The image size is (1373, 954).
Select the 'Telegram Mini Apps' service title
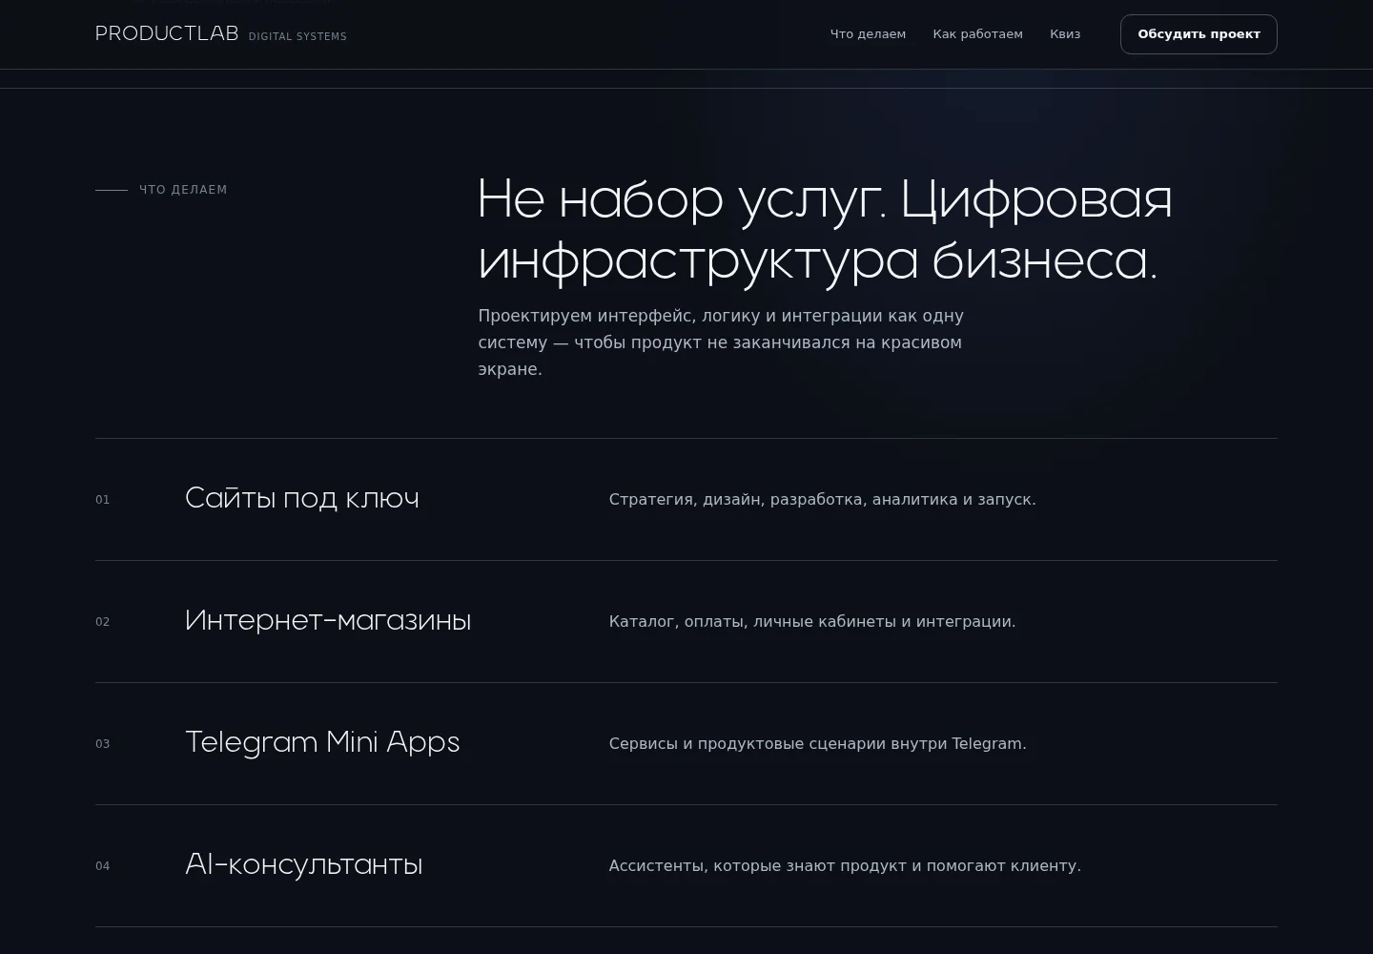coord(322,742)
